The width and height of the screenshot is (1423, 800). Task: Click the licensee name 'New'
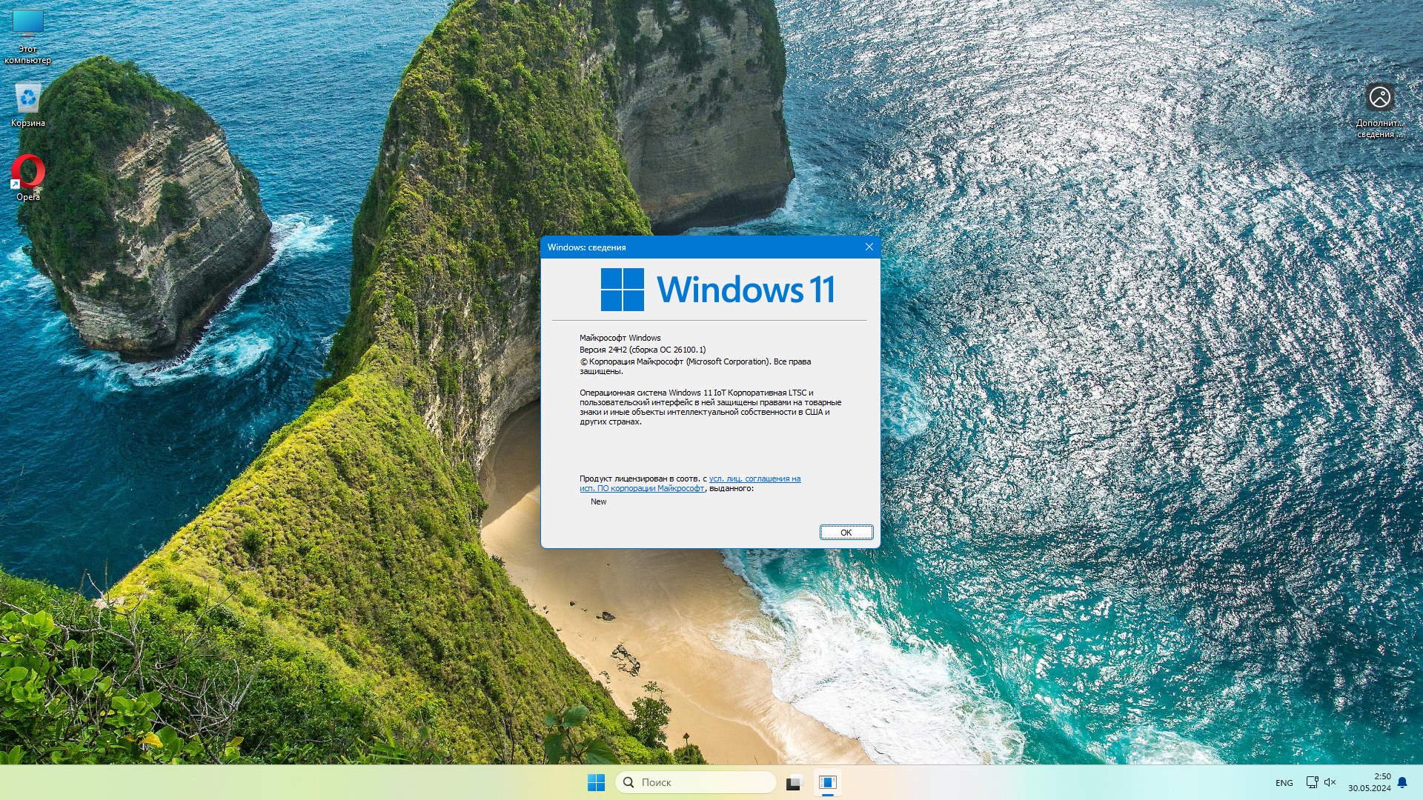tap(598, 501)
